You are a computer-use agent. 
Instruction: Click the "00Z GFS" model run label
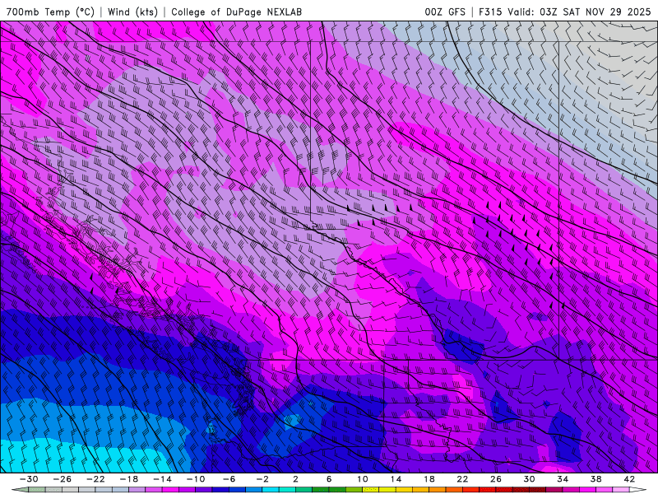click(x=445, y=12)
